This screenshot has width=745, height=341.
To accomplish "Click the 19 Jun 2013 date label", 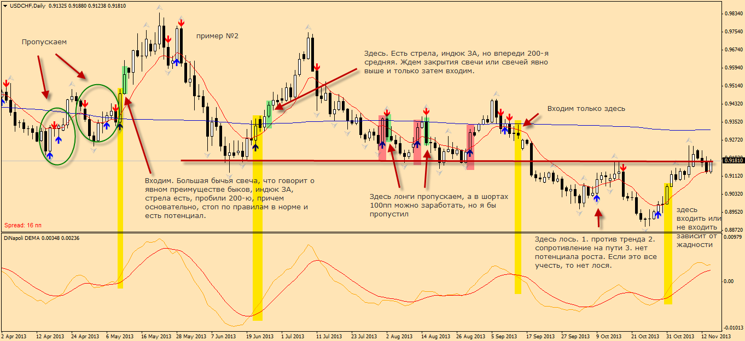I will pos(259,337).
